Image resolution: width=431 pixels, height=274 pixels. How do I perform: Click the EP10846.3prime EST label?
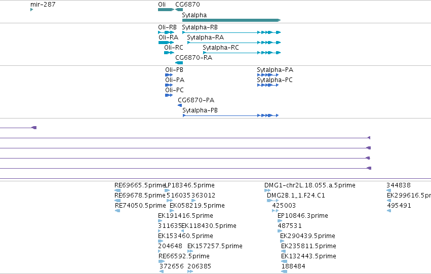click(x=303, y=216)
